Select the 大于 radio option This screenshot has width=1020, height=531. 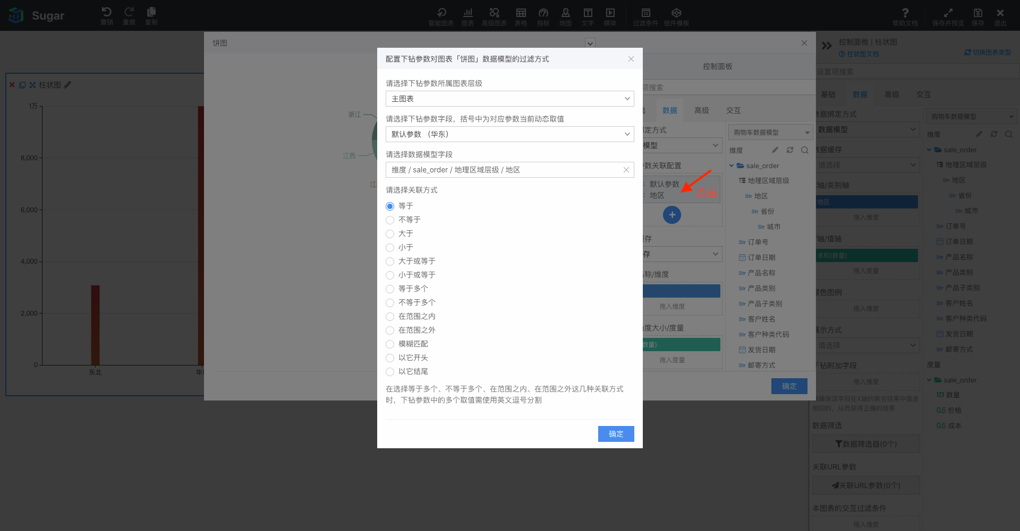(x=390, y=234)
